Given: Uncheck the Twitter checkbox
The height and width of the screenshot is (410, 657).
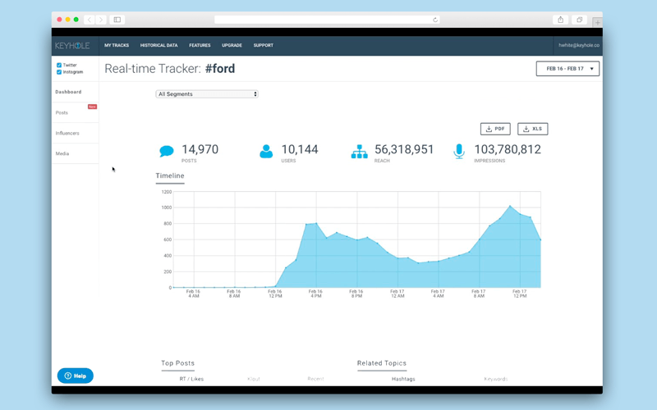Looking at the screenshot, I should tap(59, 66).
